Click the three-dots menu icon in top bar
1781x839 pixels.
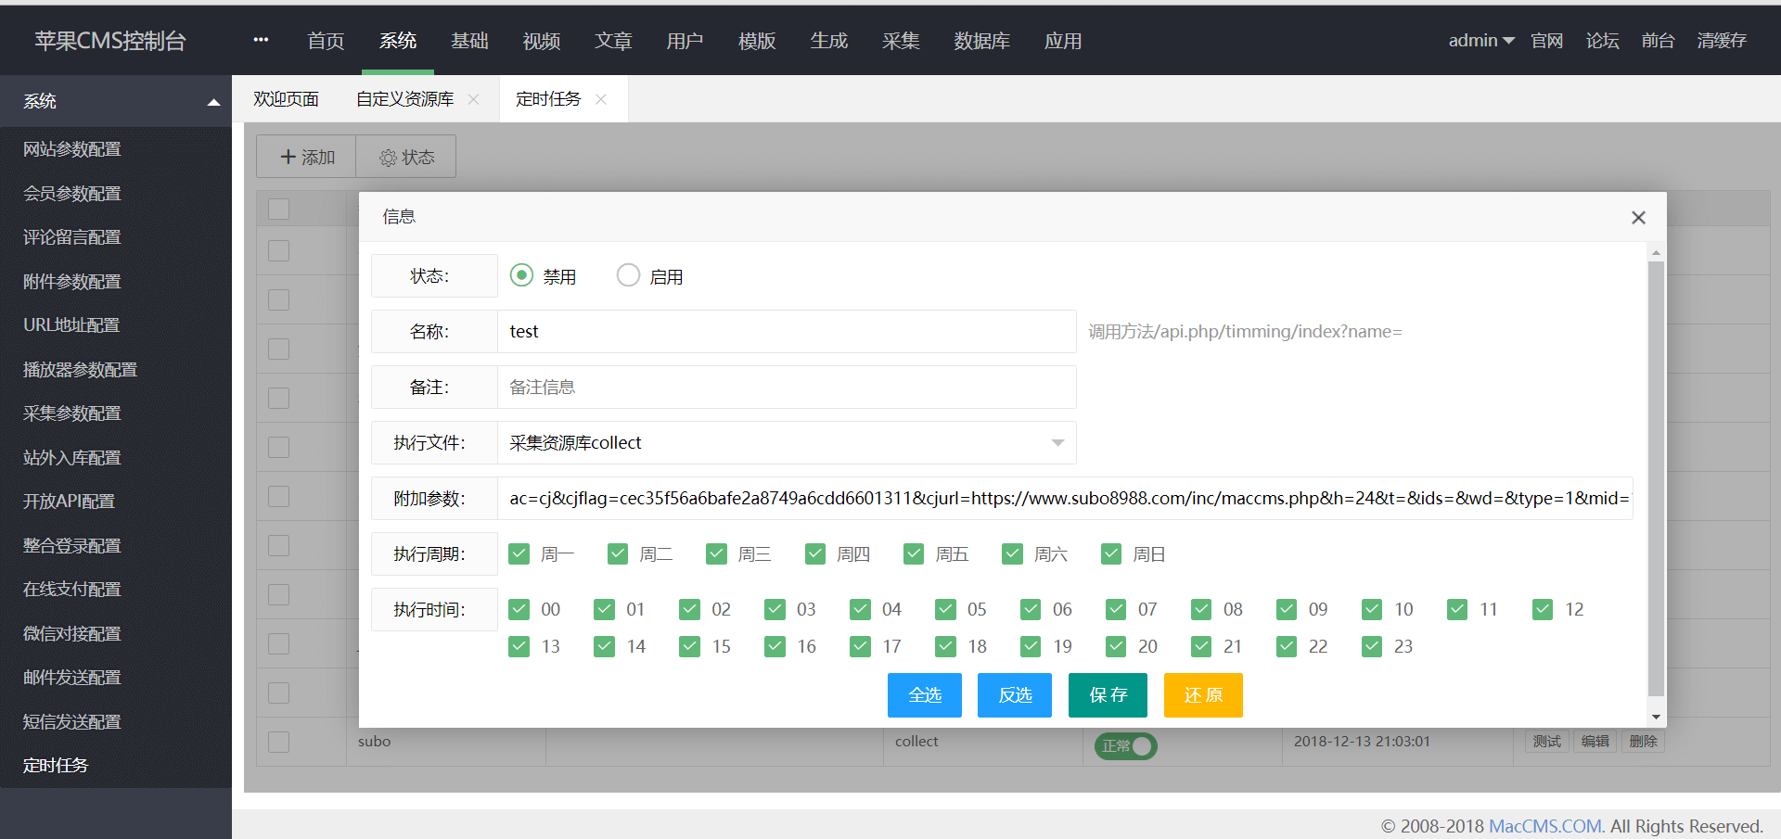(261, 40)
